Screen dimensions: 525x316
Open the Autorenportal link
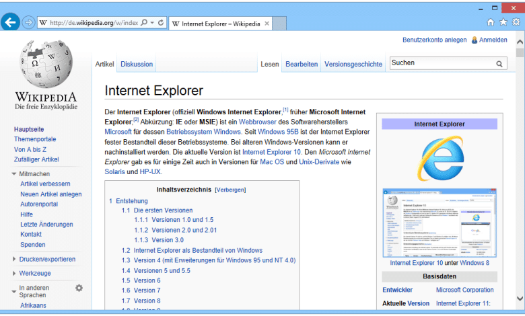[x=39, y=204]
